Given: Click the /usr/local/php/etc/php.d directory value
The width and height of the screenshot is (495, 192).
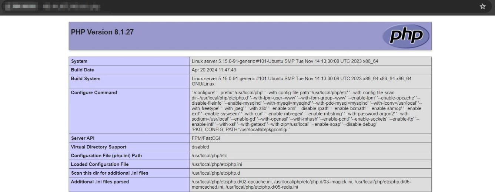Looking at the screenshot, I should point(216,173).
